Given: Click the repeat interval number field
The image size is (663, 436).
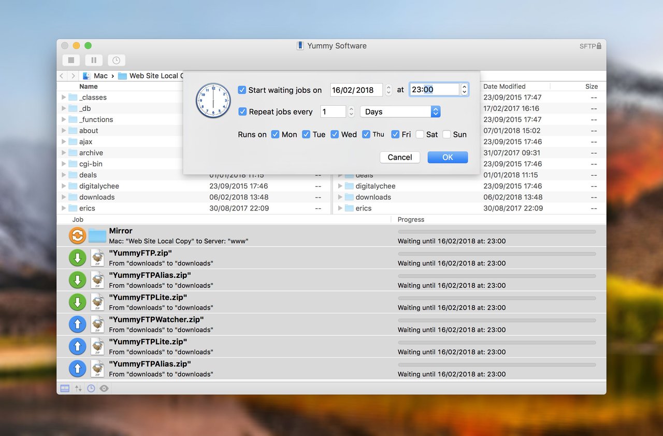Looking at the screenshot, I should coord(333,111).
